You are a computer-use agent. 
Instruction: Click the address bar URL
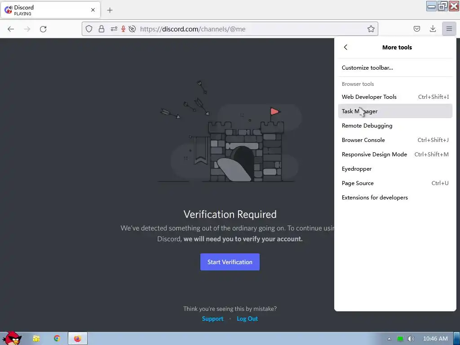(x=193, y=29)
